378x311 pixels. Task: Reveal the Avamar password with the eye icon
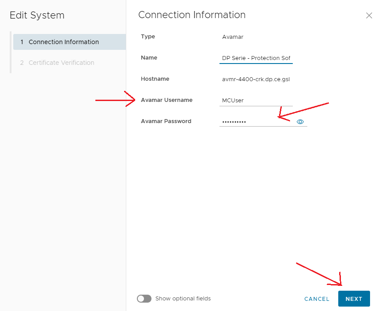pyautogui.click(x=300, y=121)
